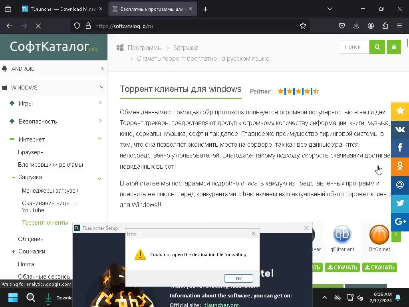Viewport: 409px width, 307px height.
Task: Collapse the Загрузка subcategory chevron
Action: click(99, 179)
